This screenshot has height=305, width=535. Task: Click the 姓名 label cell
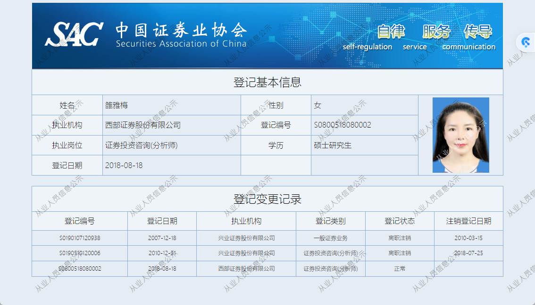(x=67, y=105)
